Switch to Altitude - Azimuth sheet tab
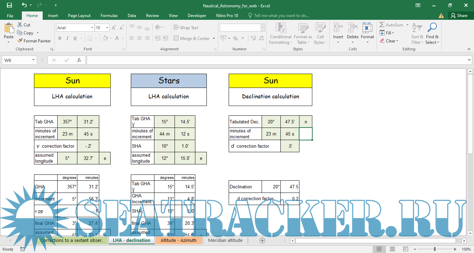Image resolution: width=474 pixels, height=253 pixels. (178, 240)
